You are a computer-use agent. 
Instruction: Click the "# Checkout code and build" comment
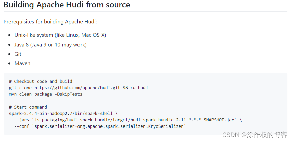(41, 81)
